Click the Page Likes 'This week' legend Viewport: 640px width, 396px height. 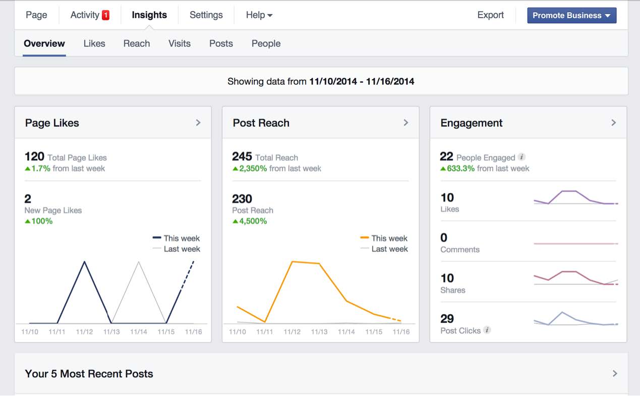tap(176, 238)
